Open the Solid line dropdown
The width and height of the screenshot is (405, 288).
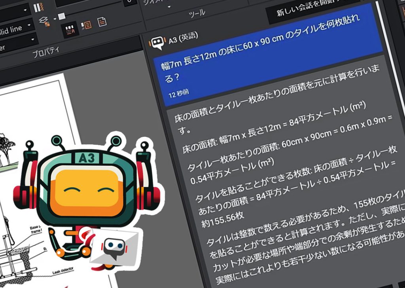[x=19, y=27]
